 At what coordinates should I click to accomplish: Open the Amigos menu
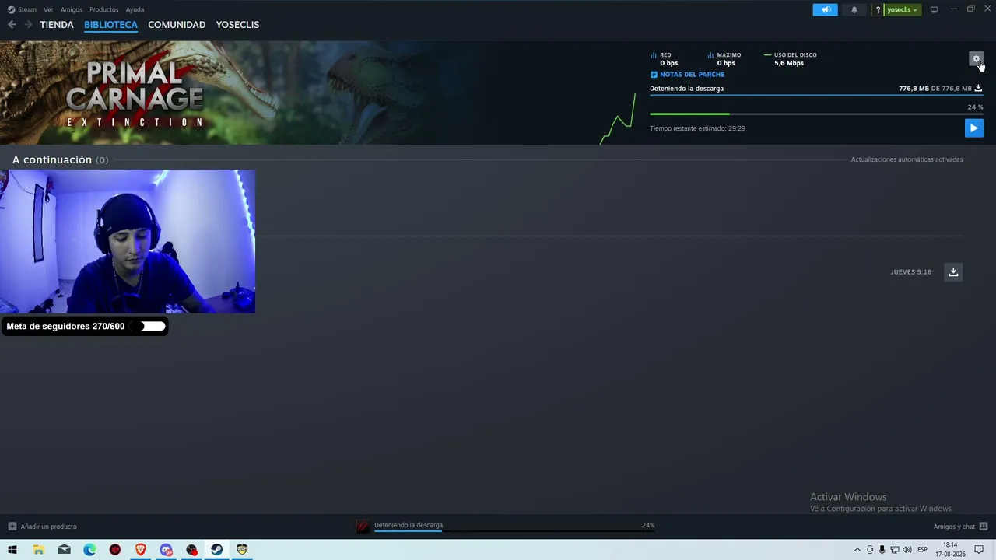[72, 9]
